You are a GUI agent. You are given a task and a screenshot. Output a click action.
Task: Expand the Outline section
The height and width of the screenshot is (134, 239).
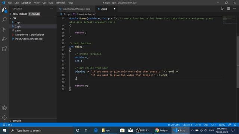tap(33, 121)
